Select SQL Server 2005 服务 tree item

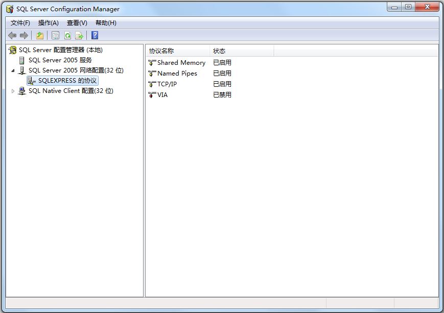tap(60, 60)
